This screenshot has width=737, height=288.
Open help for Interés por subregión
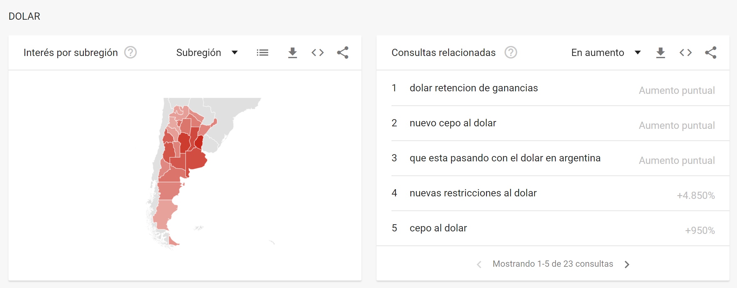[x=131, y=53]
